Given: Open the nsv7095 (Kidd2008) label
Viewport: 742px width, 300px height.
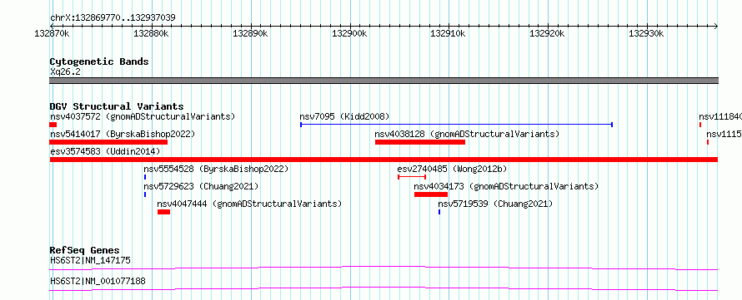Looking at the screenshot, I should pyautogui.click(x=344, y=116).
